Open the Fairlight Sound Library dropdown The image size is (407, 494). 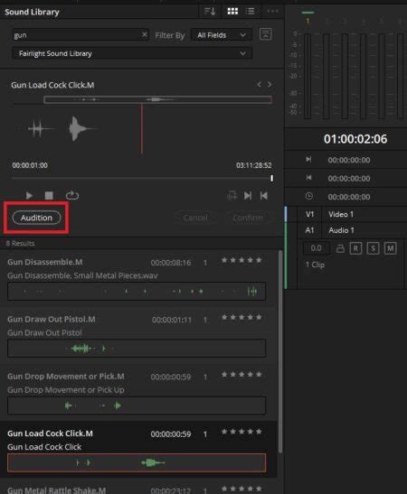click(x=132, y=53)
